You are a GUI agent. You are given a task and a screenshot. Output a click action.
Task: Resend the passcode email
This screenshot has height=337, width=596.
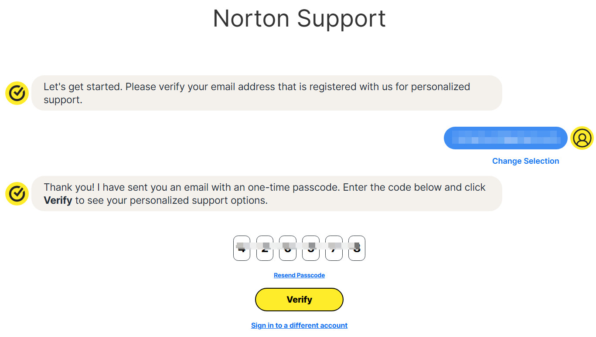(x=299, y=275)
